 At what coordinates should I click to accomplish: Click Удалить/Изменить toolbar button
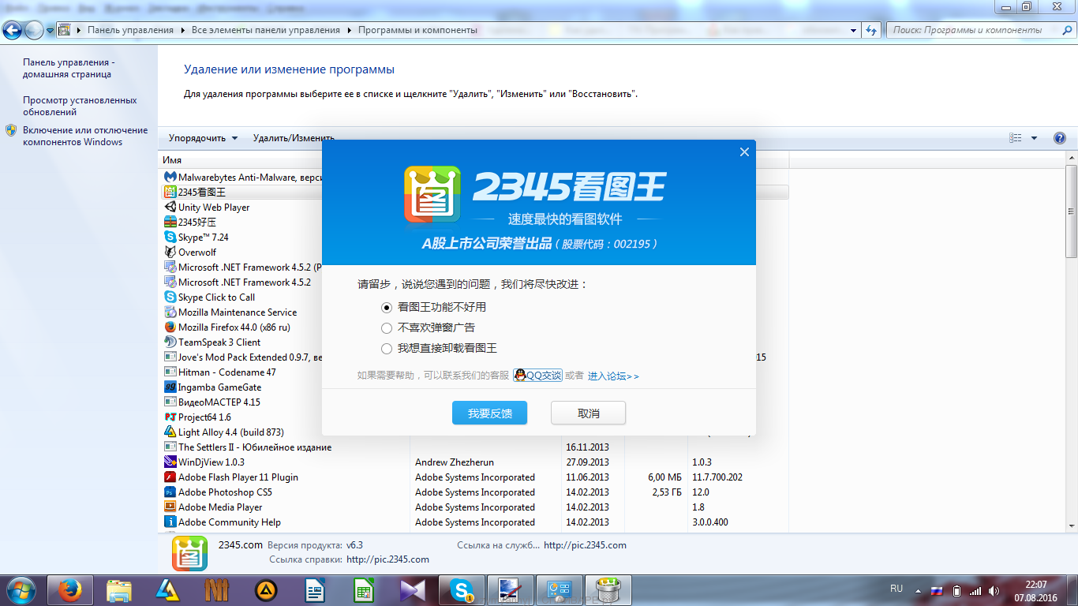tap(294, 138)
